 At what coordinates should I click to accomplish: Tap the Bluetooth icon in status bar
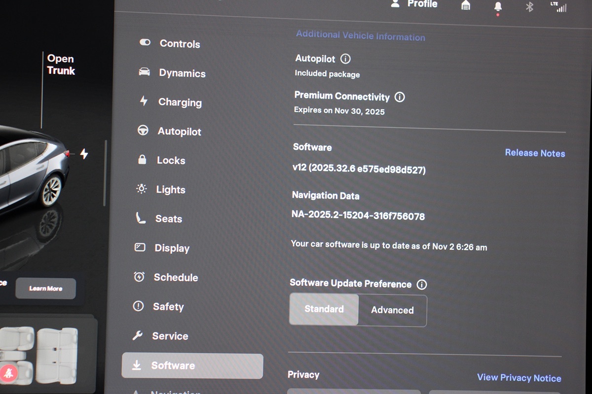click(x=529, y=6)
